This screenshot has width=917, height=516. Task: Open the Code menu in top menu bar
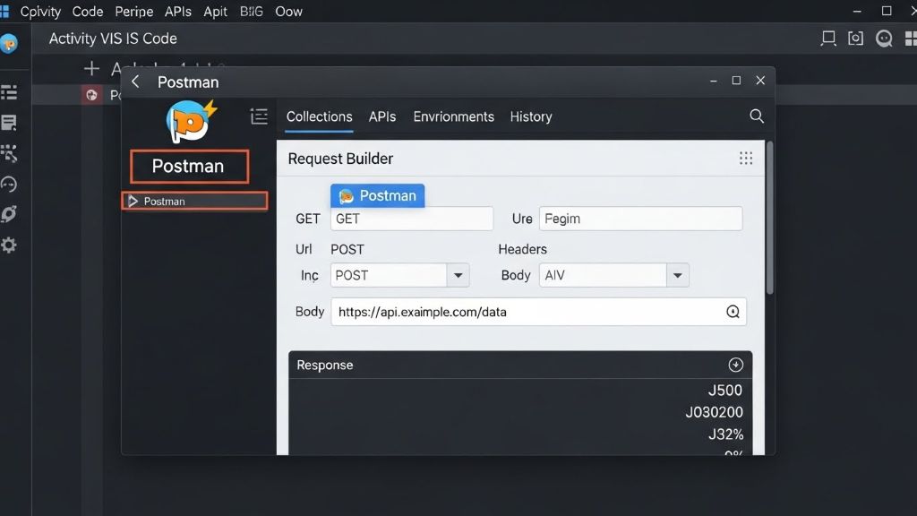click(88, 12)
